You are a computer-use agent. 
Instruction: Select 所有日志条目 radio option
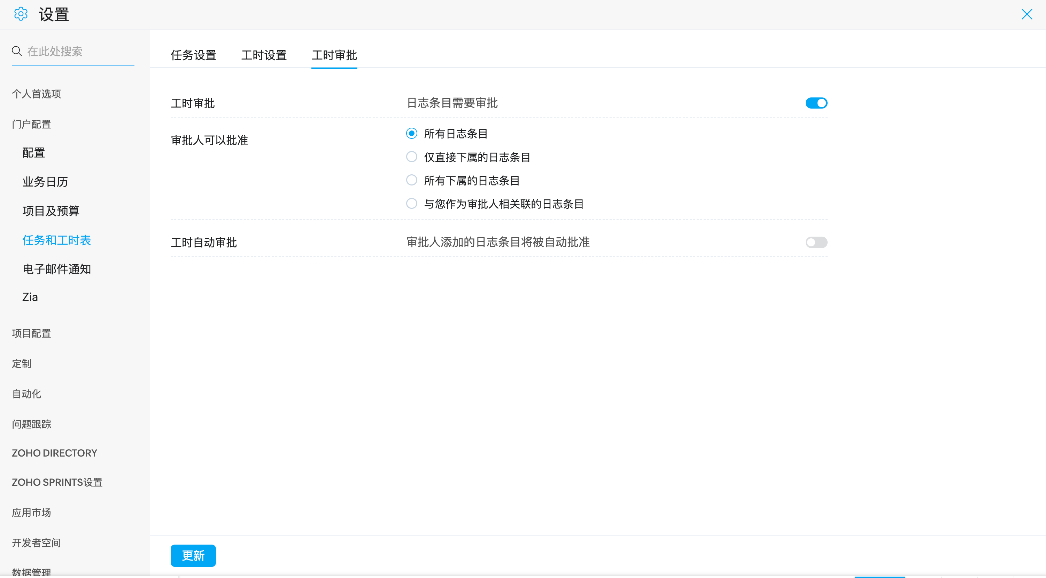coord(412,133)
